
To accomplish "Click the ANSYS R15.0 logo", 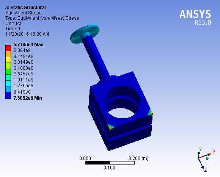I will 195,17.
